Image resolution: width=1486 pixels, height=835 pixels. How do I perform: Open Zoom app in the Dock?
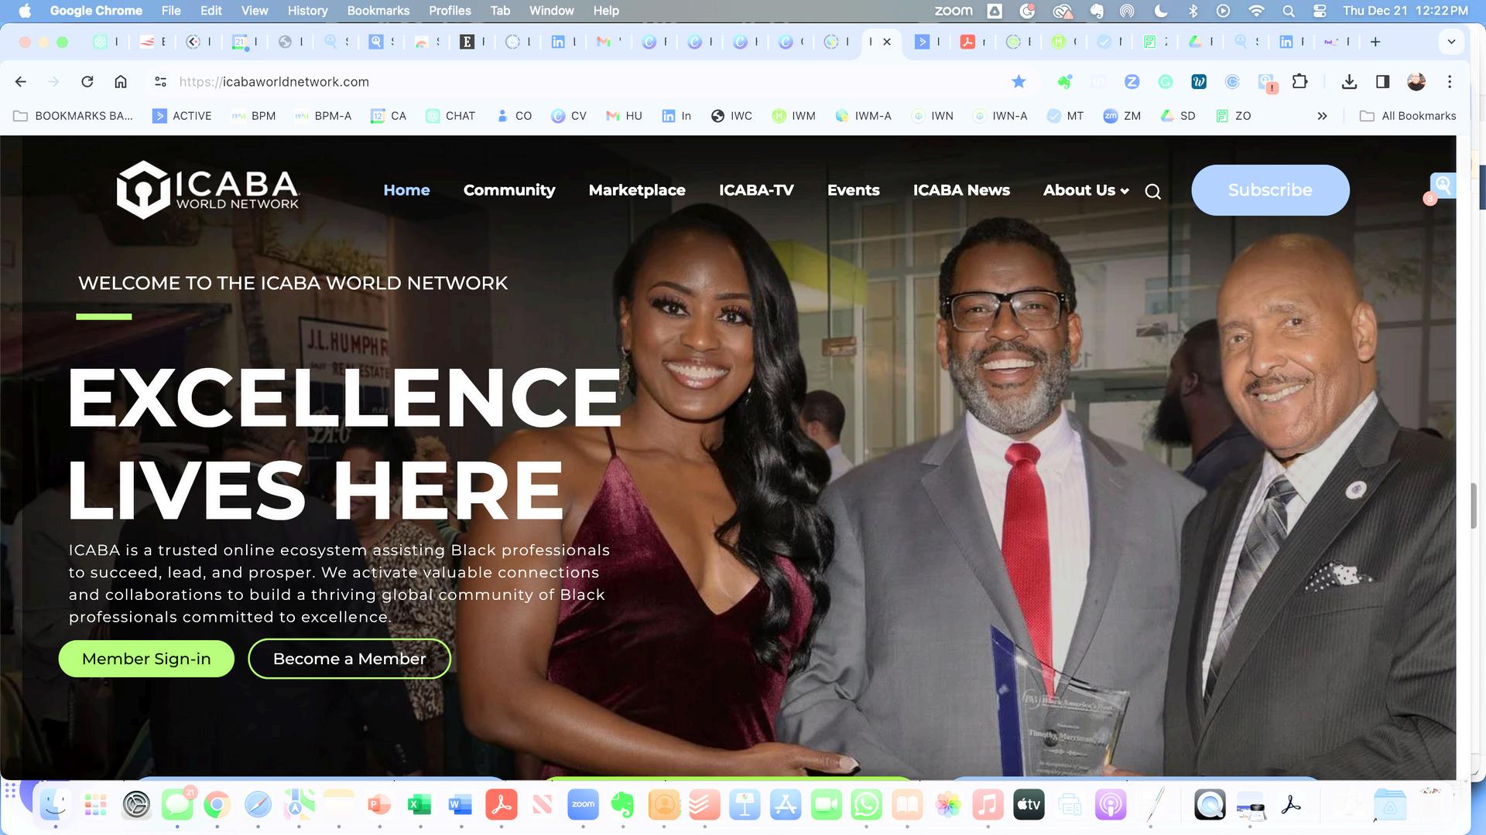(x=583, y=805)
